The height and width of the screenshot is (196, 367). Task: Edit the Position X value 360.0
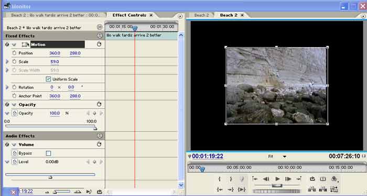(55, 53)
